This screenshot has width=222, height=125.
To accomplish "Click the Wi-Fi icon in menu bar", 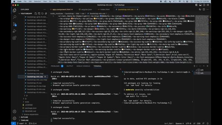I will (x=180, y=1).
